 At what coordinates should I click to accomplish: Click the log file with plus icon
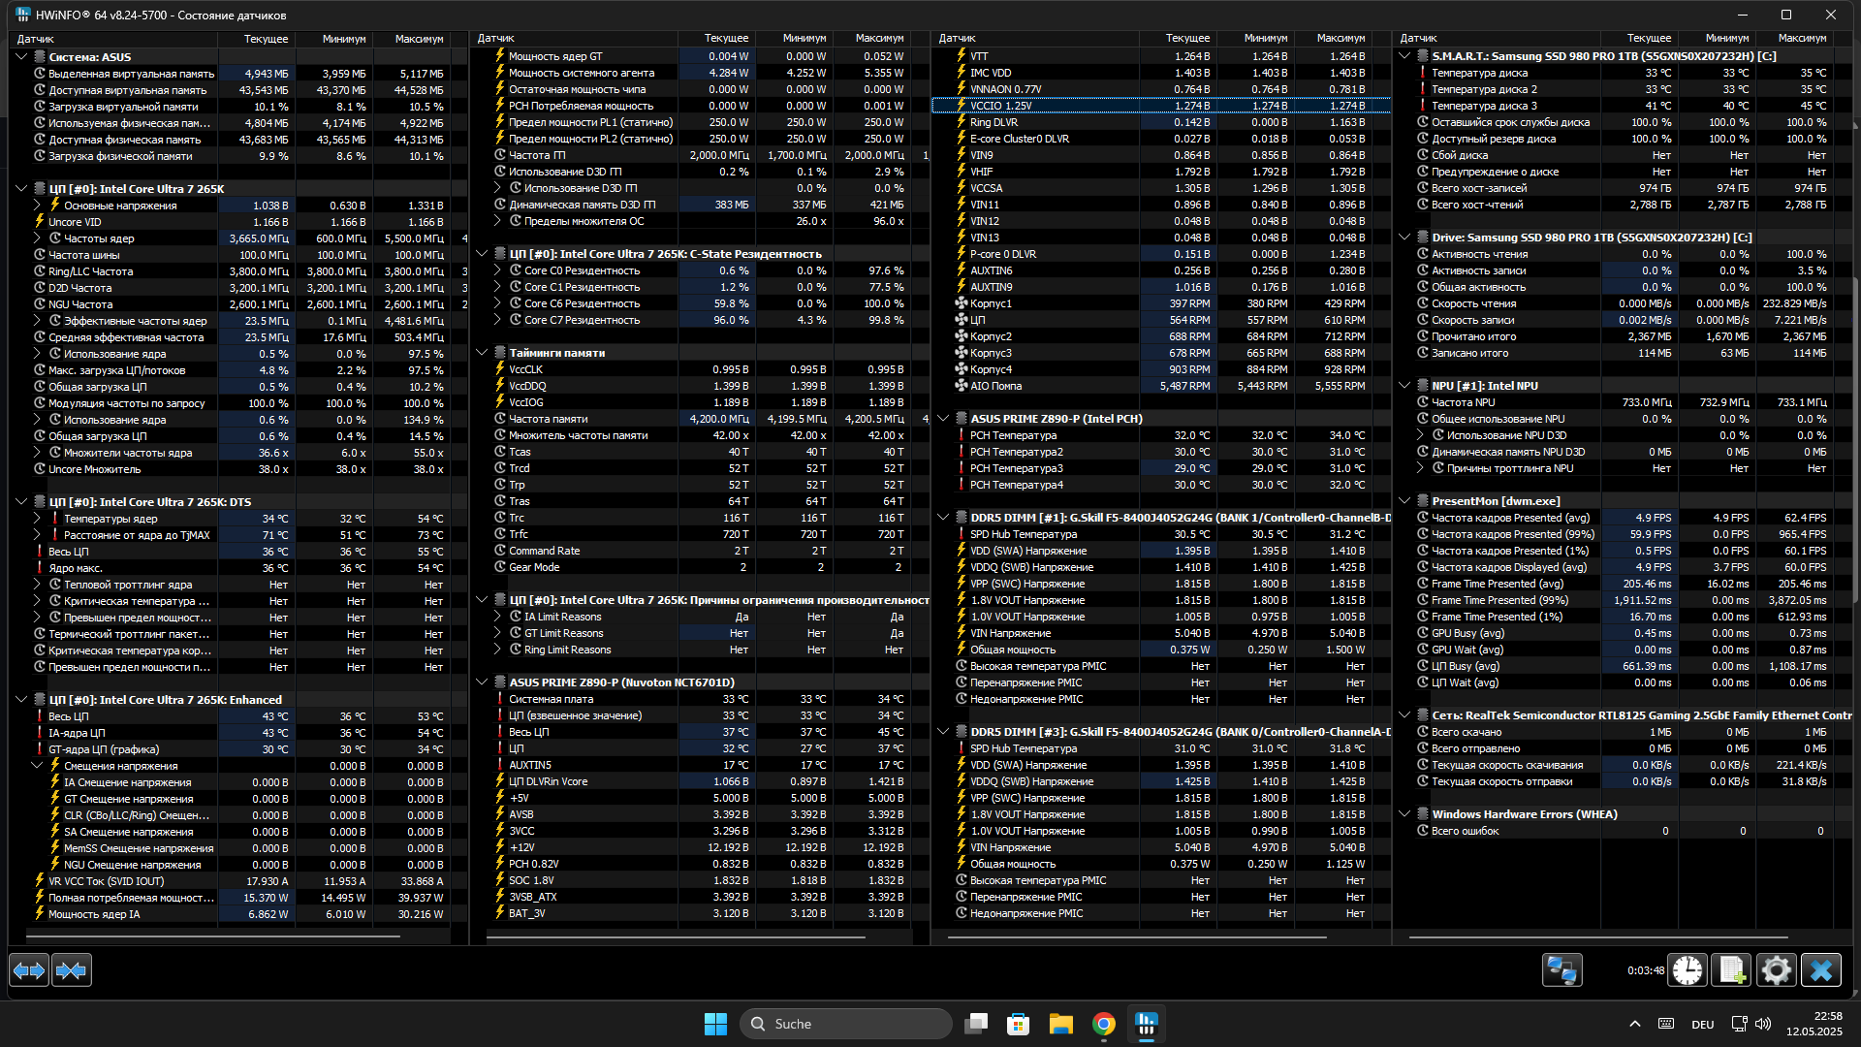click(x=1732, y=970)
